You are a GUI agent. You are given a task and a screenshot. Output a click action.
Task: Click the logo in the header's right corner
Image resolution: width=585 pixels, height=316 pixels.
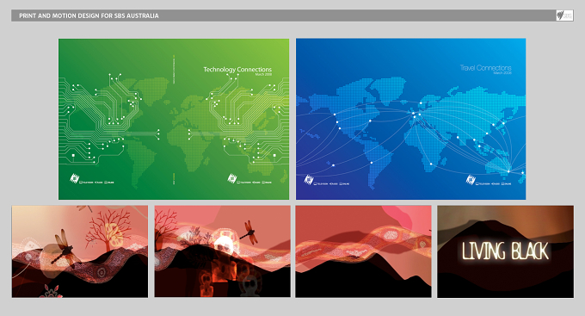(x=564, y=15)
